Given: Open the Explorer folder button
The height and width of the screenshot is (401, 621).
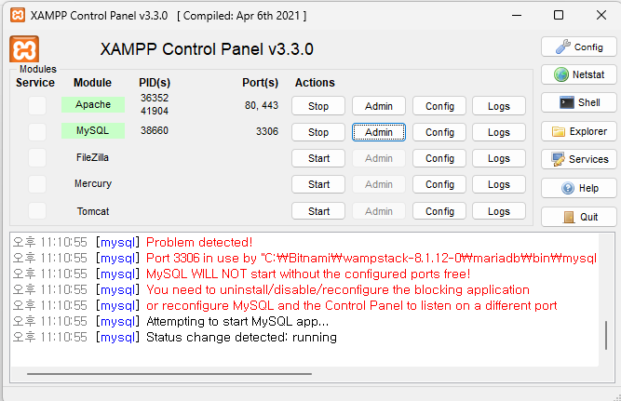Looking at the screenshot, I should point(578,131).
